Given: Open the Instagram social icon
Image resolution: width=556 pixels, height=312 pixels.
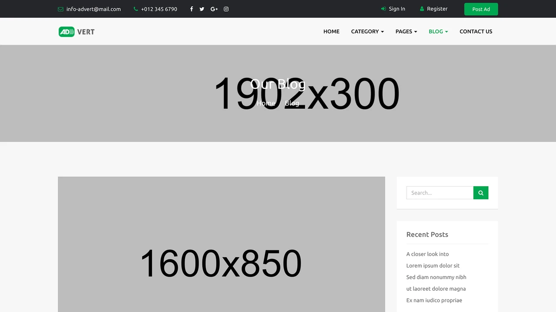Looking at the screenshot, I should (226, 9).
